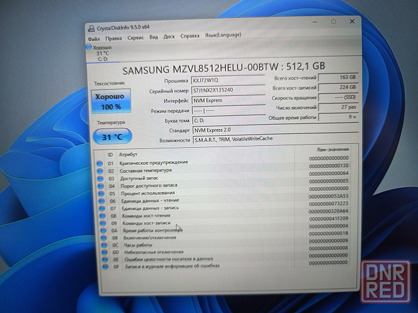Image resolution: width=418 pixels, height=313 pixels.
Task: Click the blue status dot for Включения/отключения
Action: click(104, 238)
